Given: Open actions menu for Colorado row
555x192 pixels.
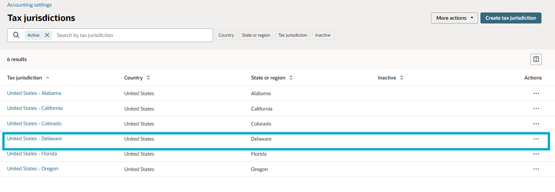Looking at the screenshot, I should point(536,124).
